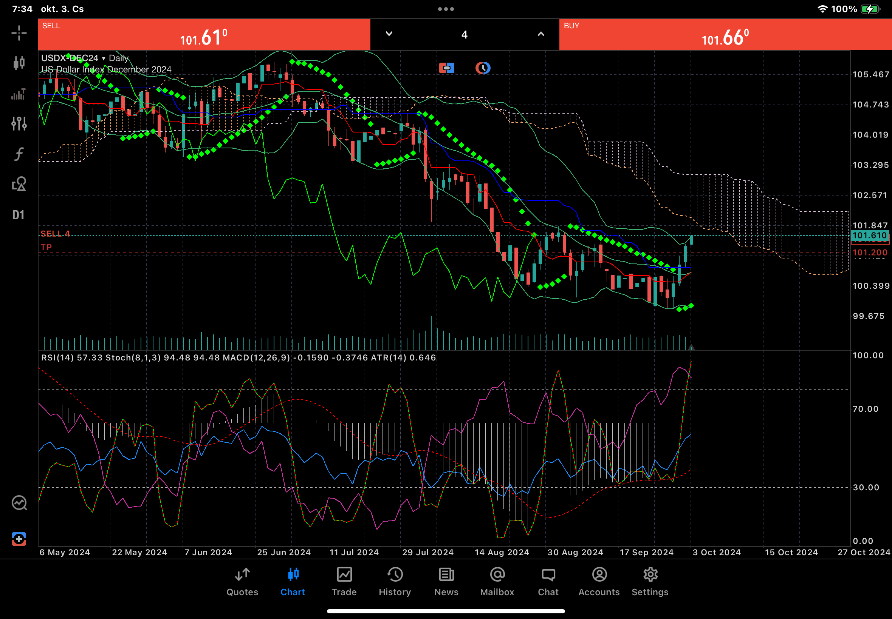Toggle the one-click trading panel icon
892x619 pixels.
[x=447, y=68]
